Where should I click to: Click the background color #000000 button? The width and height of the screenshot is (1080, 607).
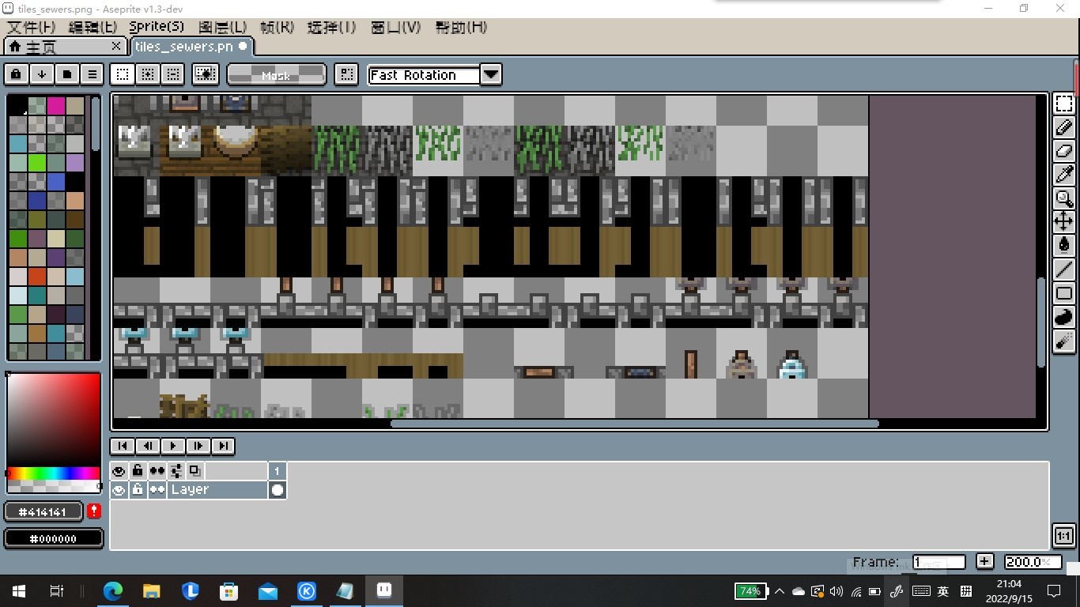54,539
